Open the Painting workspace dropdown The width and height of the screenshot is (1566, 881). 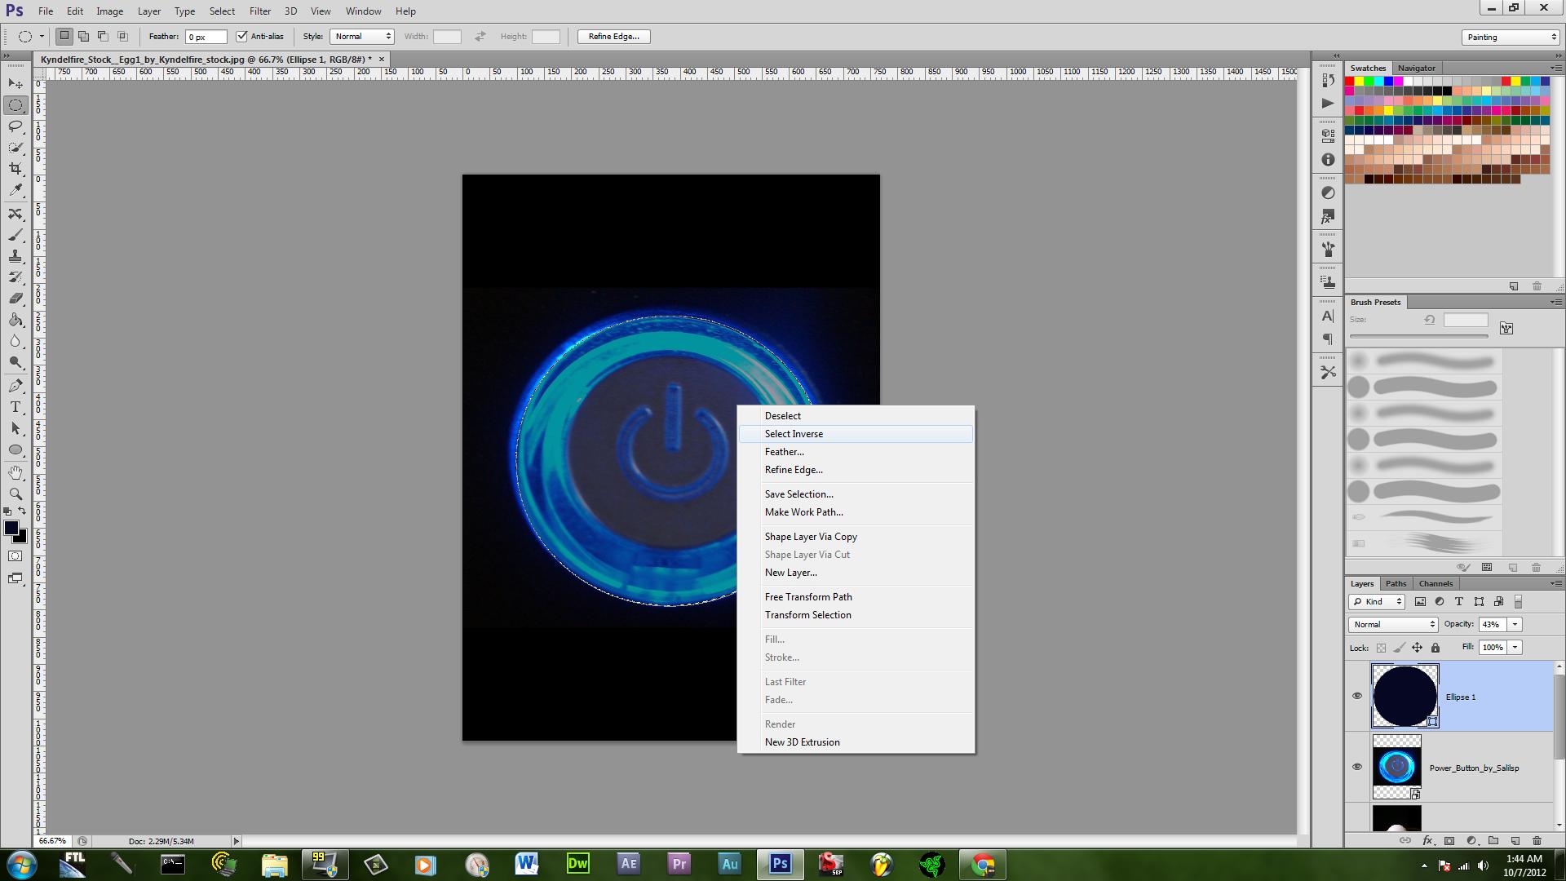pos(1511,38)
